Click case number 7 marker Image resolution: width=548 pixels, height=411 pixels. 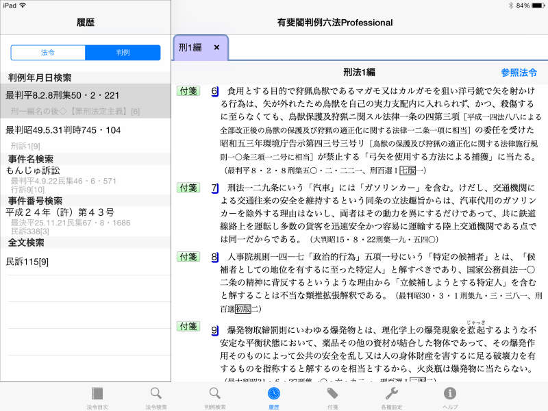point(214,188)
